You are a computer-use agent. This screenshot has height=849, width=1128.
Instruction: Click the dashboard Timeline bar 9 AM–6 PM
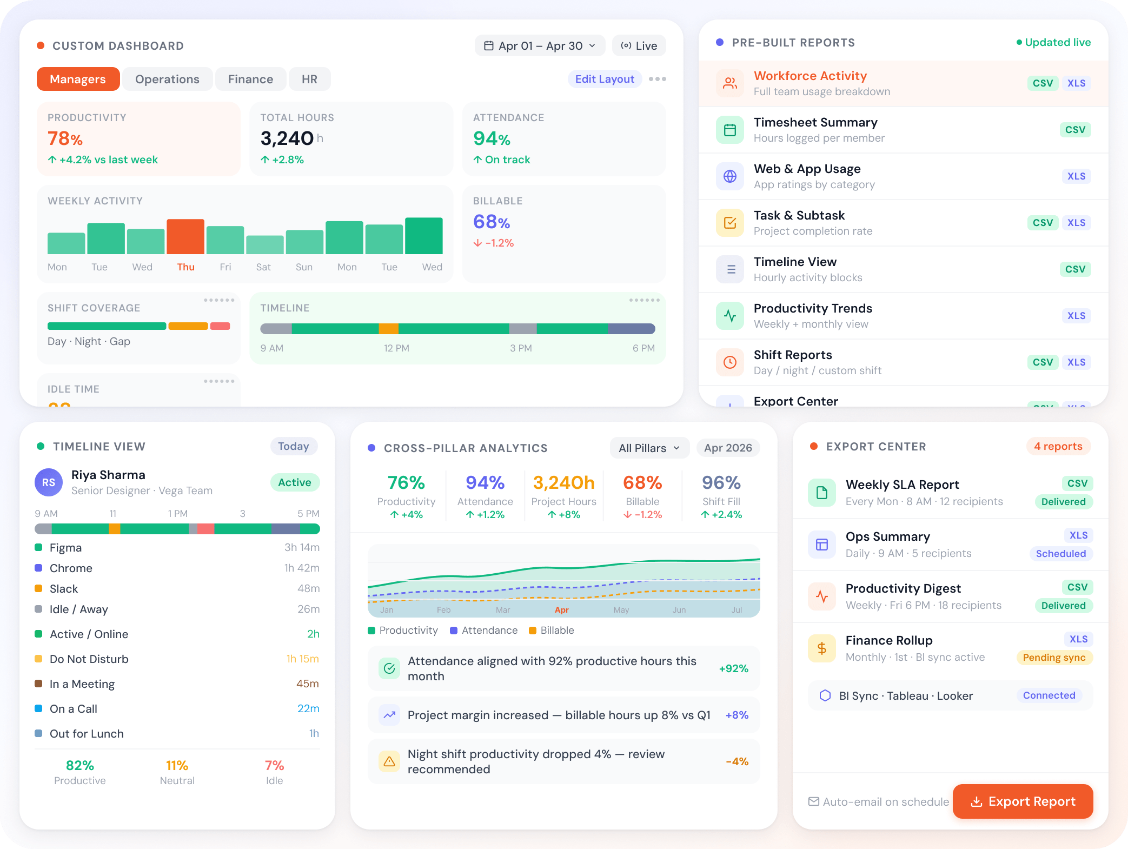click(x=457, y=329)
